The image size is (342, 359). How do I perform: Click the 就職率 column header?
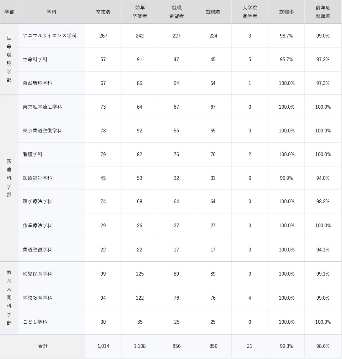(x=286, y=12)
